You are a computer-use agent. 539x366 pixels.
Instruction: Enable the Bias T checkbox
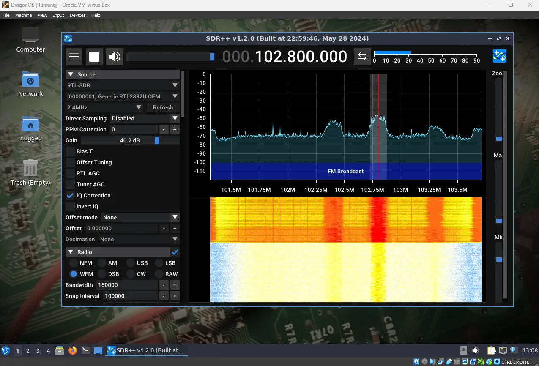point(70,151)
